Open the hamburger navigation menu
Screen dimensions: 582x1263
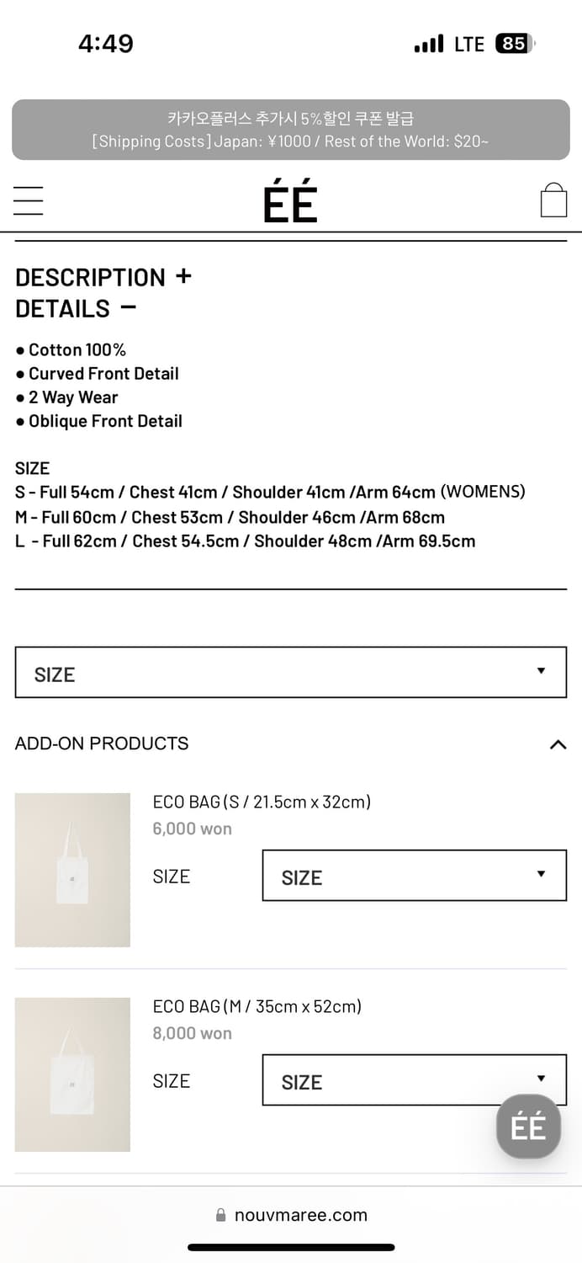click(x=29, y=201)
